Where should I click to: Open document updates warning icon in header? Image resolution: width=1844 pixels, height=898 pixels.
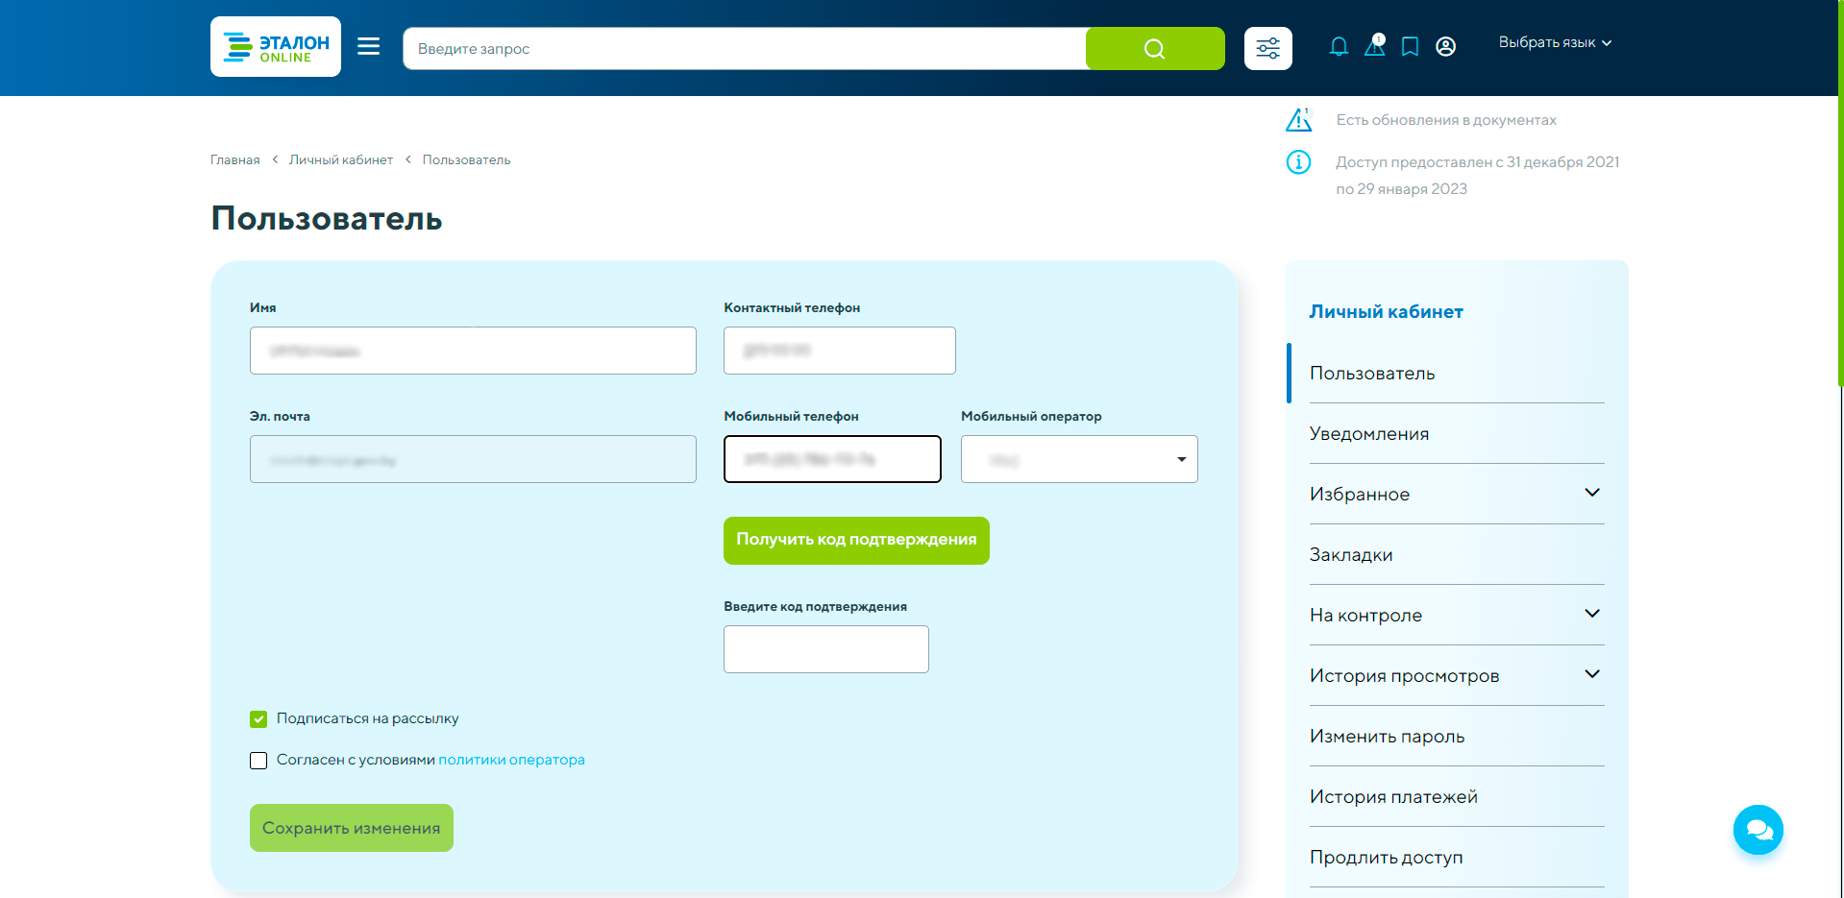pyautogui.click(x=1375, y=45)
